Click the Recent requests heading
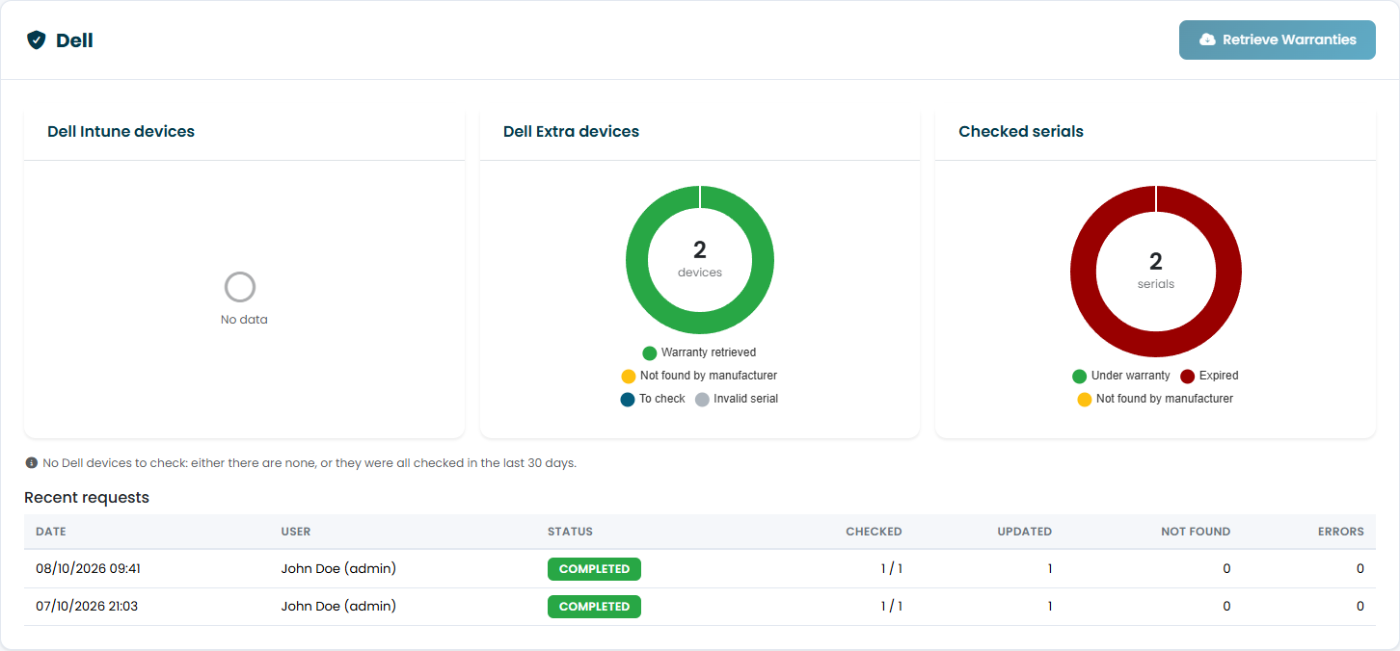The height and width of the screenshot is (651, 1400). tap(87, 498)
